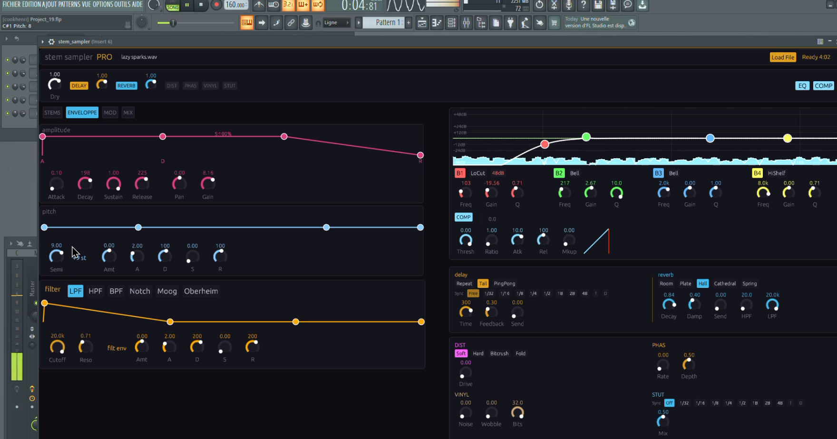Toggle the DELAY effect on
This screenshot has height=439, width=837.
(79, 86)
